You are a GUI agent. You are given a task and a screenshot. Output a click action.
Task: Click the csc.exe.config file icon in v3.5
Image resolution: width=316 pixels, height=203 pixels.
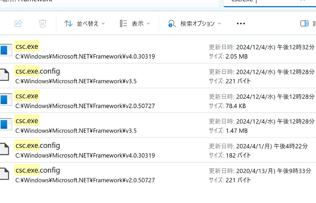click(4, 75)
